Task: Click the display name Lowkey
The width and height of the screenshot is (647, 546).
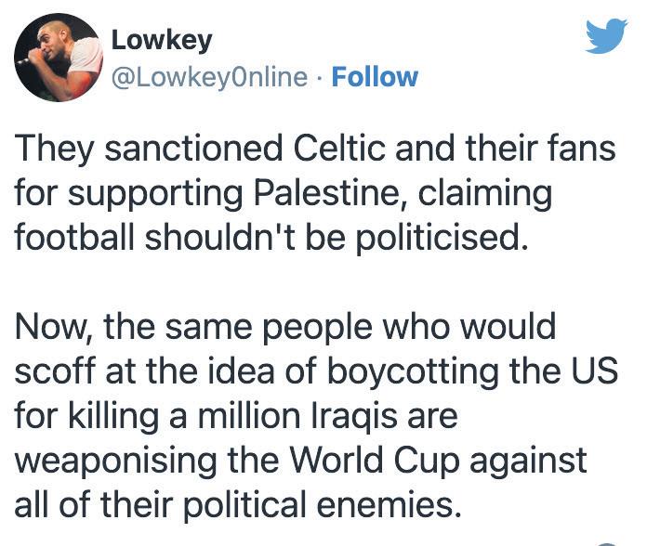Action: click(x=161, y=40)
